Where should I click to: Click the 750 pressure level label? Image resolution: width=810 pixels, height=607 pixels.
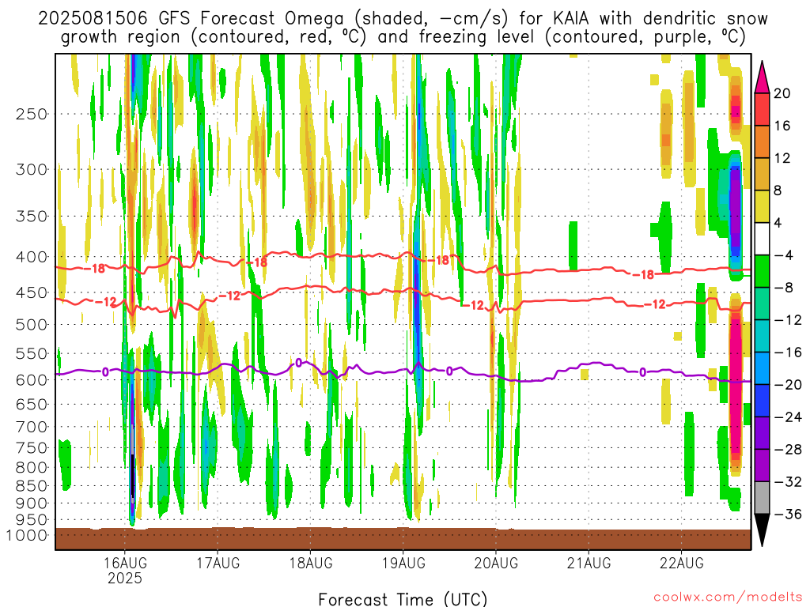[x=32, y=448]
